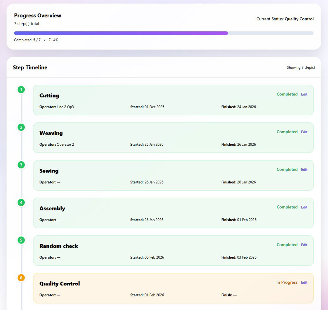
Task: Click the In Progress status label
Action: 287,283
